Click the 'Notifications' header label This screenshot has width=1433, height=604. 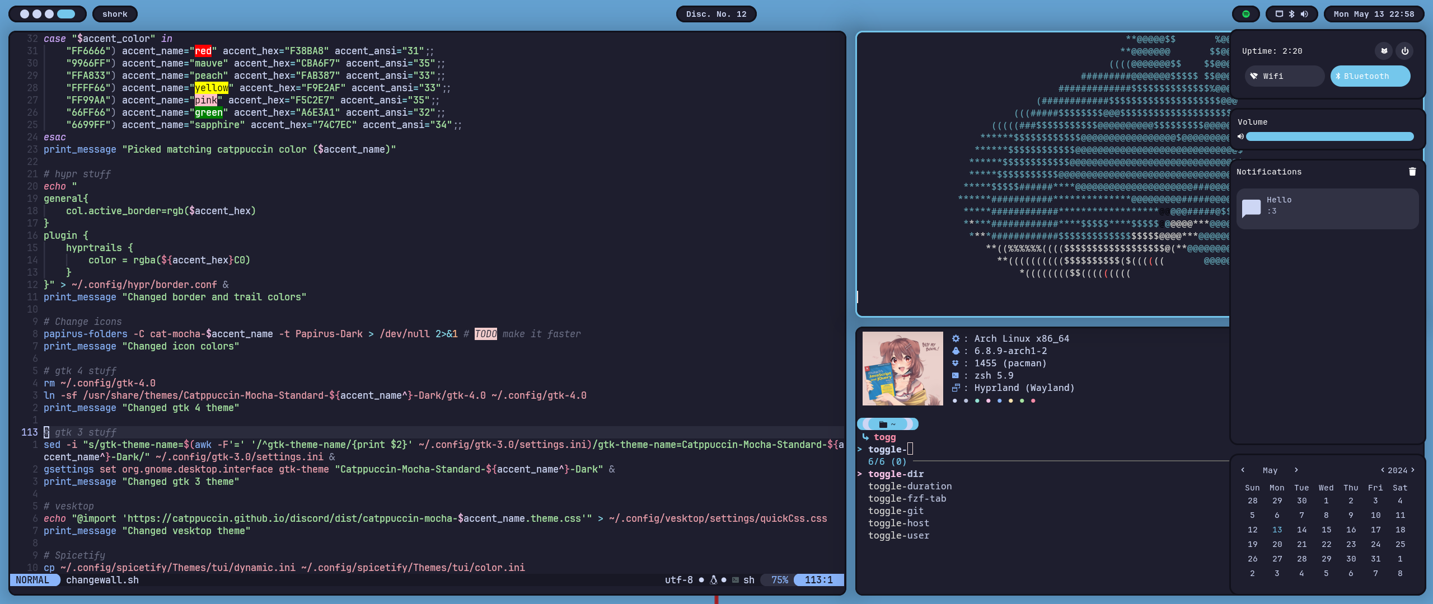(1269, 172)
